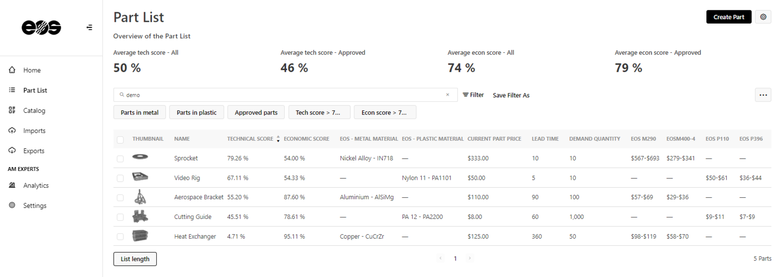Viewport: 780px width, 277px height.
Task: Click the Aerospace Bracket thumbnail
Action: (x=140, y=197)
